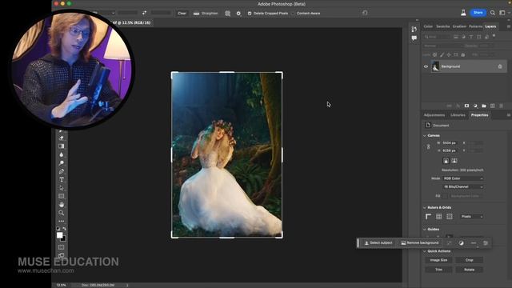Image resolution: width=512 pixels, height=288 pixels.
Task: Open the Bits/Channel dropdown
Action: tap(463, 186)
